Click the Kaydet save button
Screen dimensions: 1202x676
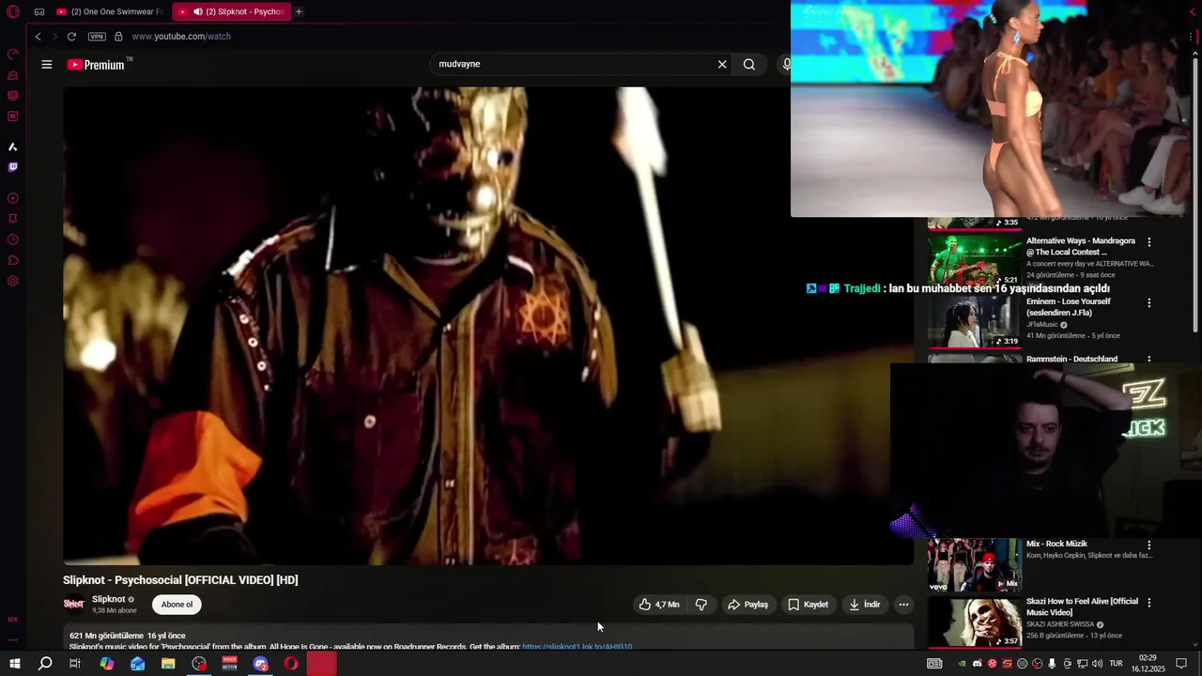[x=809, y=605]
